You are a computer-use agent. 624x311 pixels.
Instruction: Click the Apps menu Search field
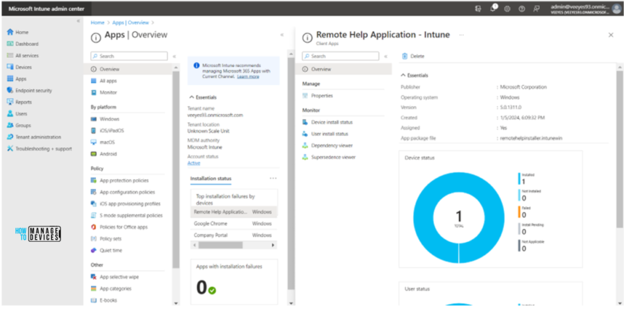tap(129, 56)
